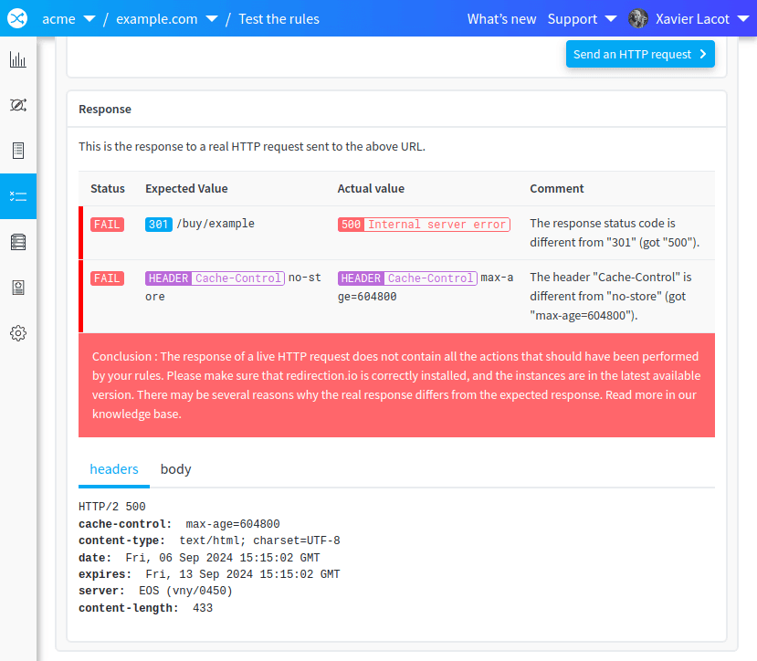Switch to the headers tab
This screenshot has height=661, width=757.
114,469
